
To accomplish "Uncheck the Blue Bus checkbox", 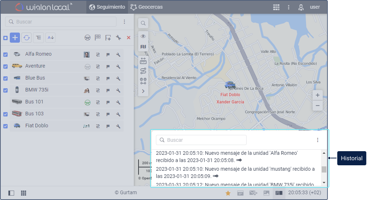I will tap(5, 78).
